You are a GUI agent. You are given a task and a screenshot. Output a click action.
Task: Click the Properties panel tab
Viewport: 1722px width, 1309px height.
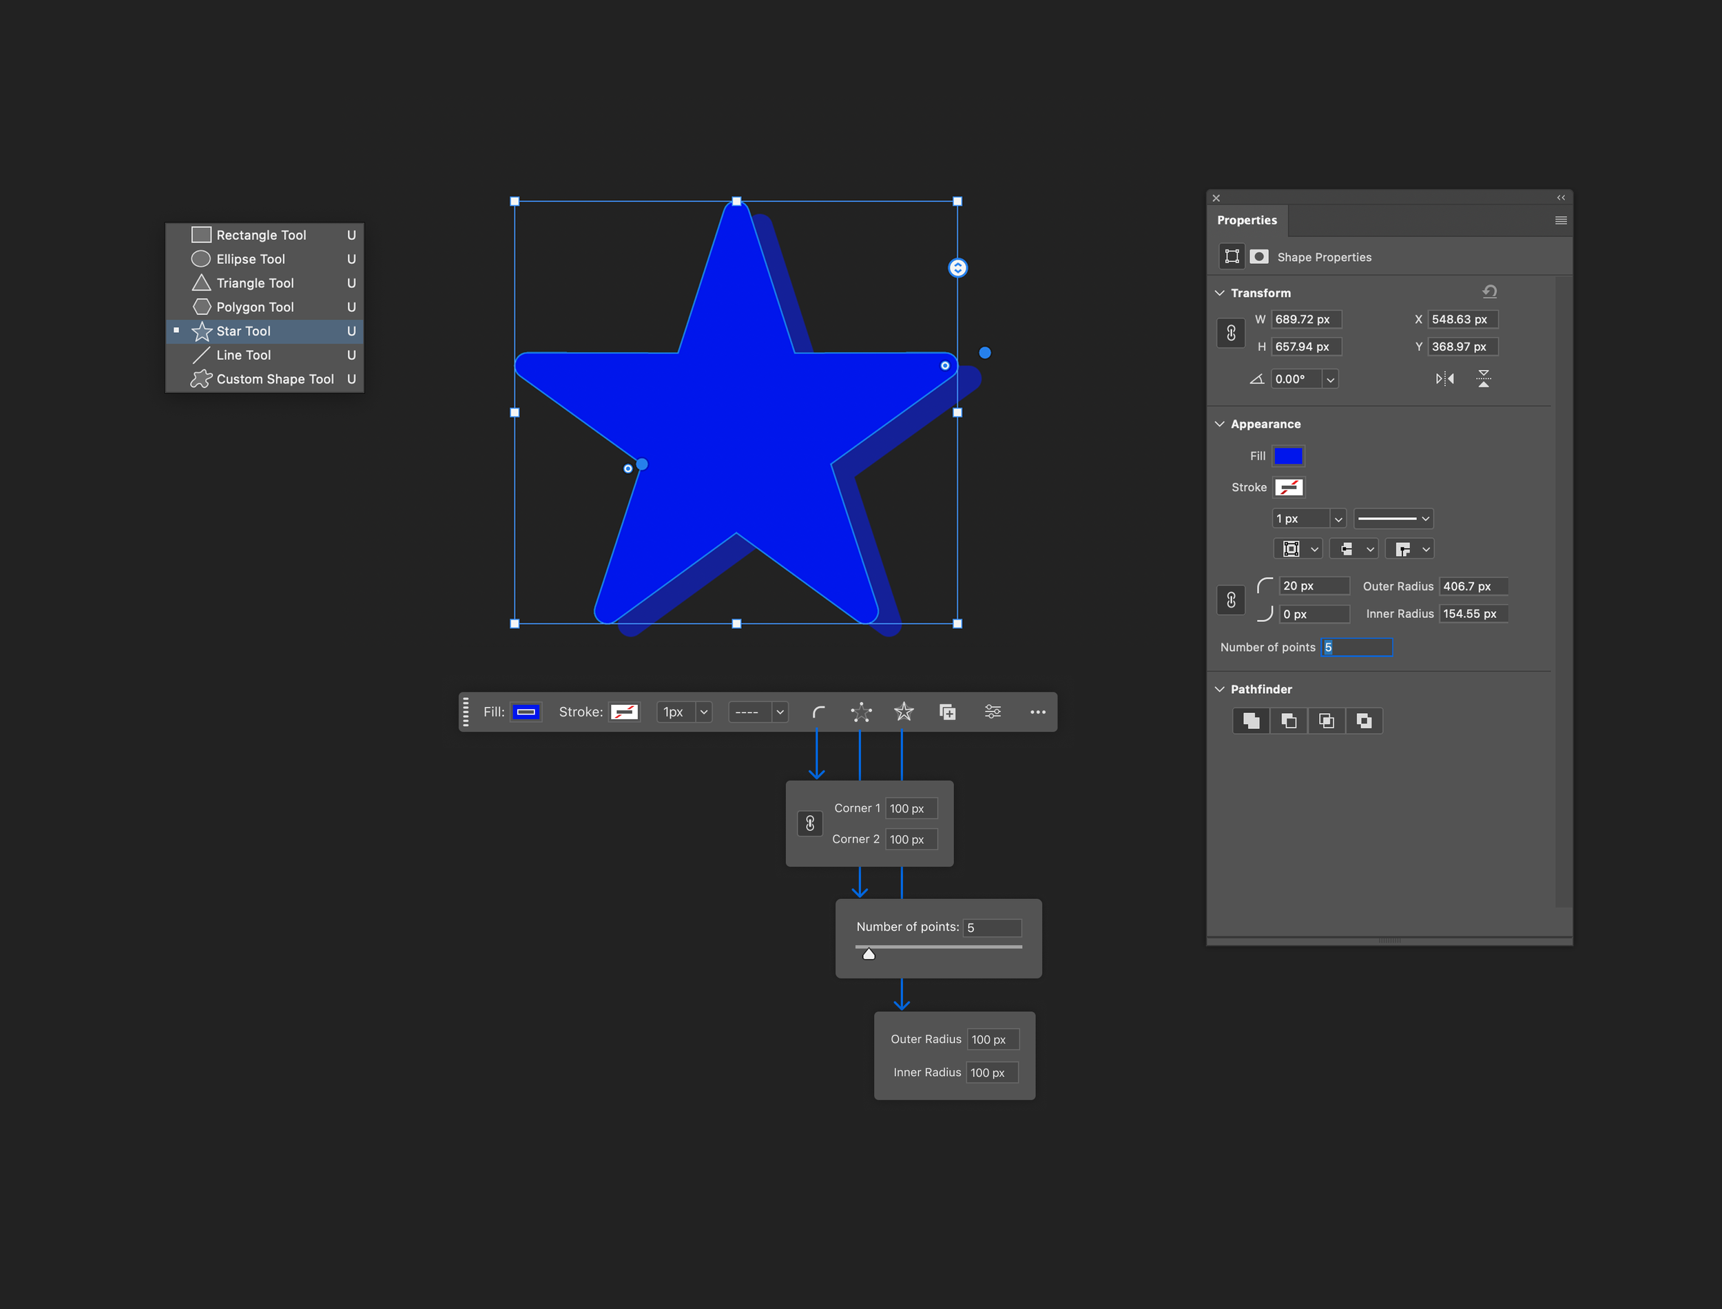(x=1246, y=220)
